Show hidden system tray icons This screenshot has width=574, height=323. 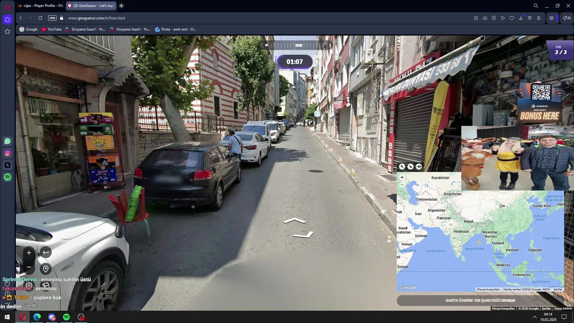point(535,317)
